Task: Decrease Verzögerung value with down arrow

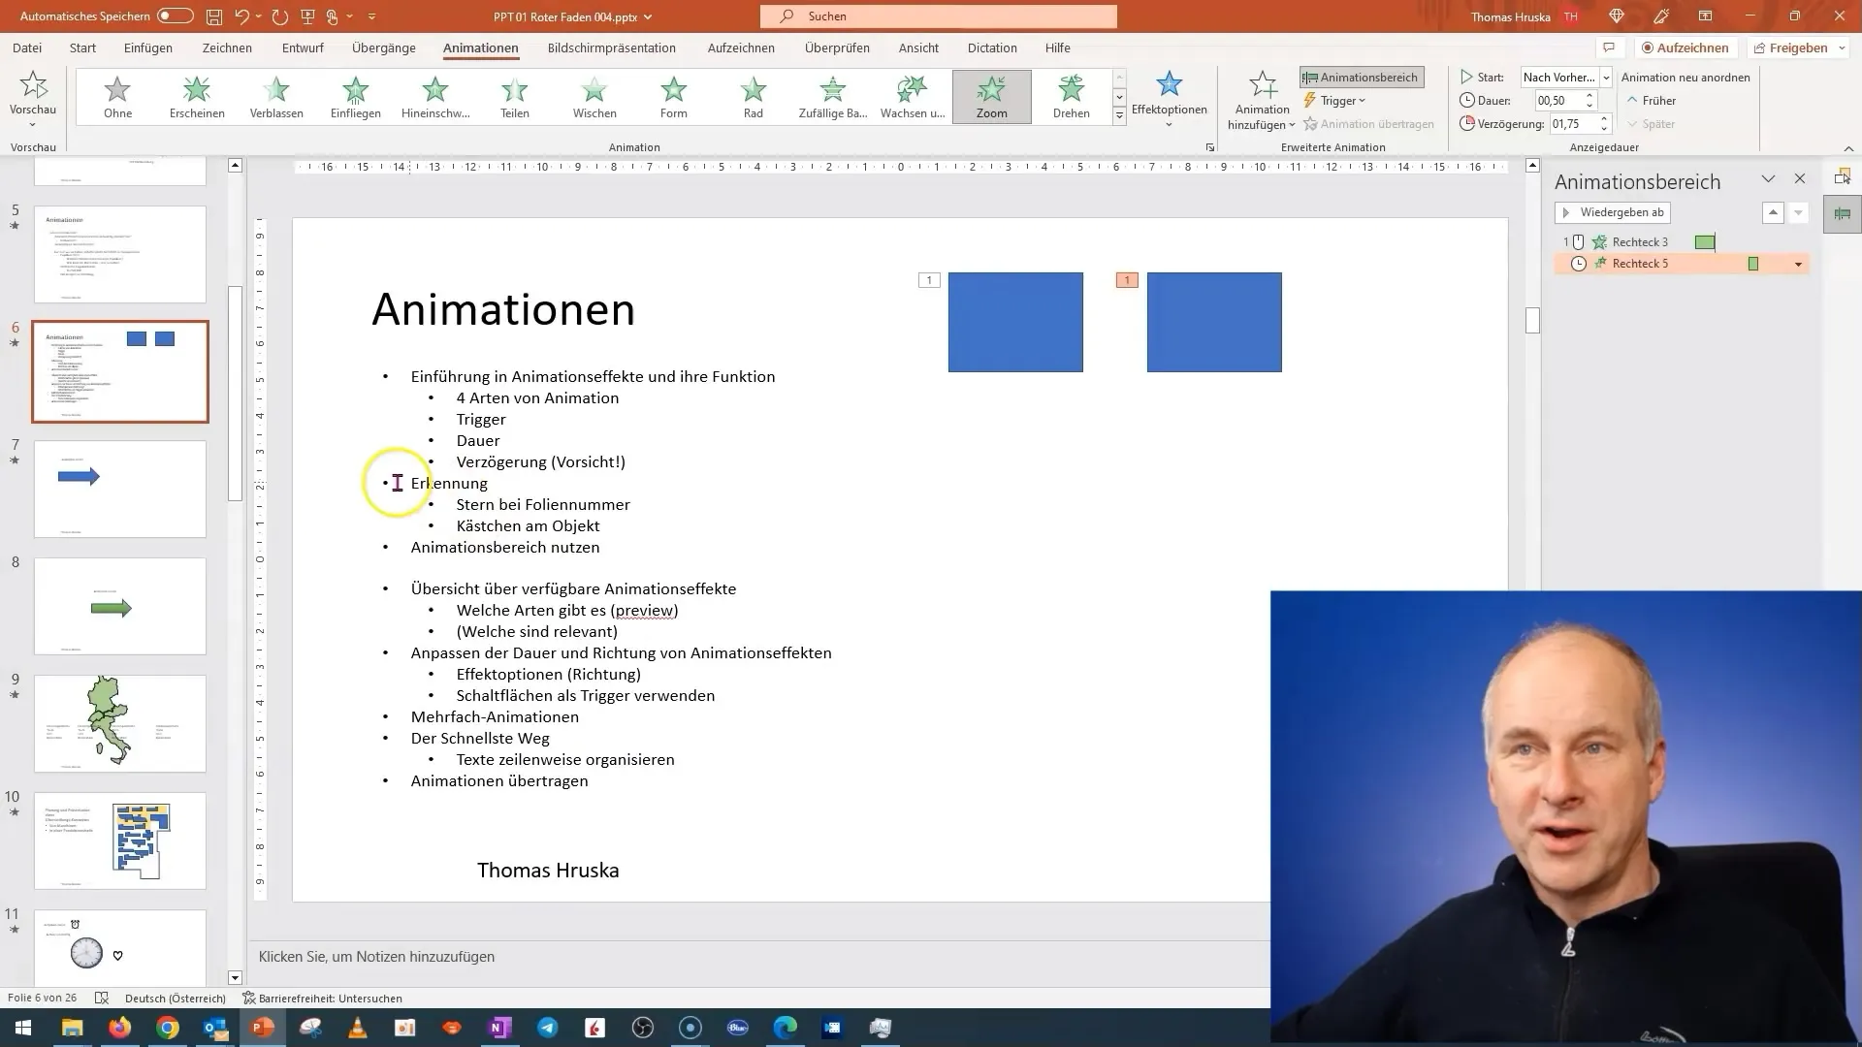Action: [1604, 129]
